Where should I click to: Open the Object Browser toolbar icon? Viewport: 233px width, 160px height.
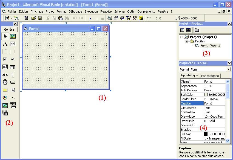click(129, 18)
